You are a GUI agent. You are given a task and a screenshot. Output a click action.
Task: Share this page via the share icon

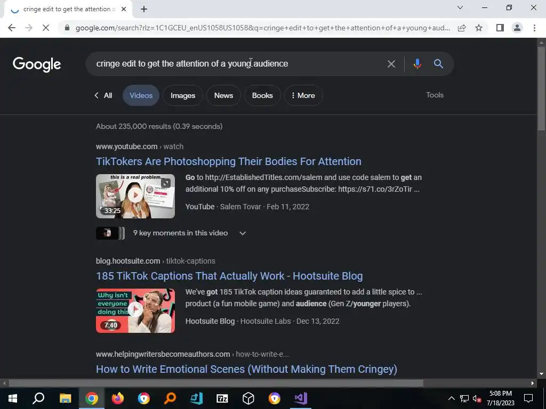tap(462, 28)
